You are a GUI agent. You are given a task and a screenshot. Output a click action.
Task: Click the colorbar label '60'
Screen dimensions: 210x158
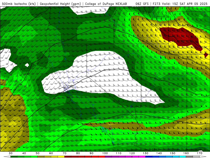click(x=51, y=153)
